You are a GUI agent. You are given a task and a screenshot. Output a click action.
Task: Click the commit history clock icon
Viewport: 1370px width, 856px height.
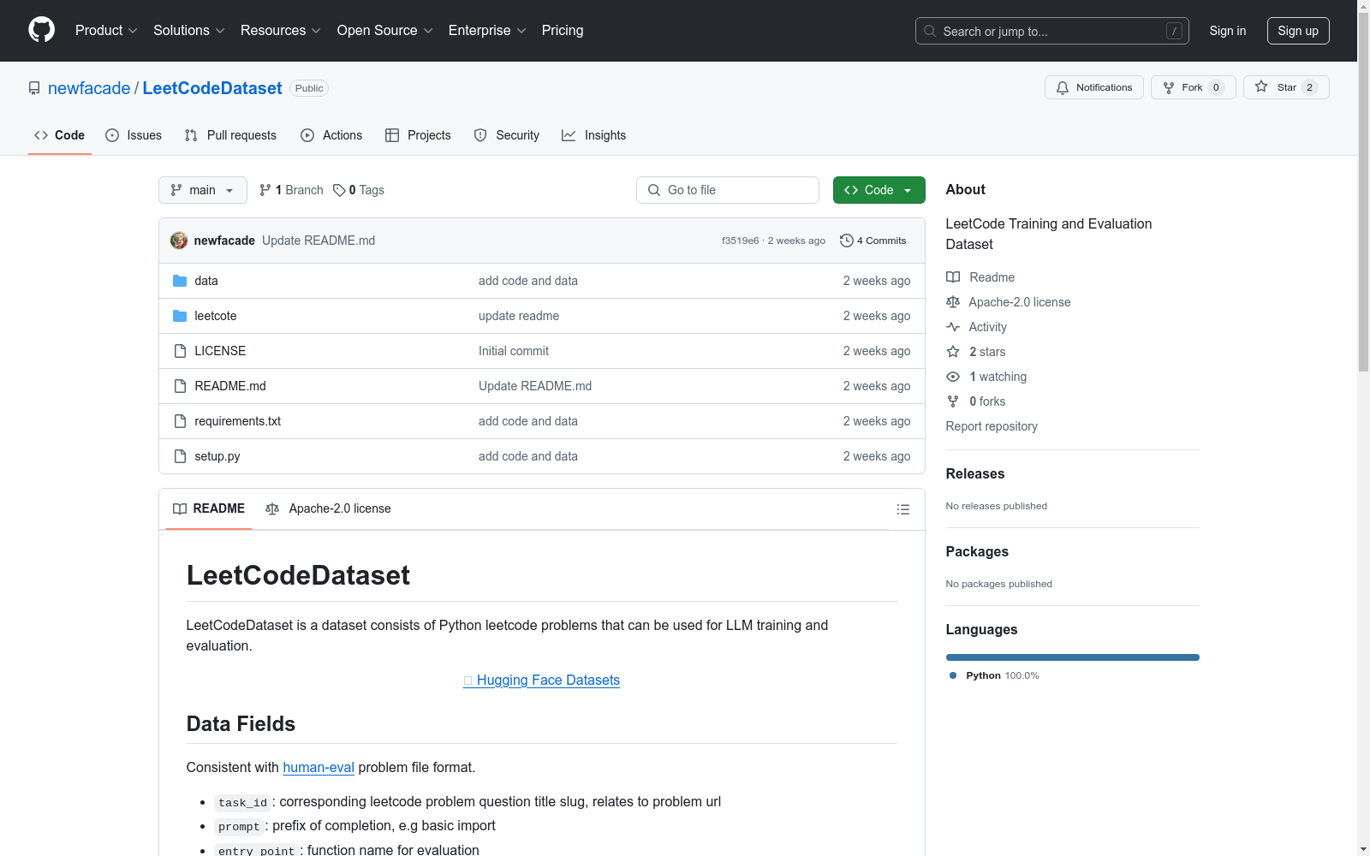(847, 241)
